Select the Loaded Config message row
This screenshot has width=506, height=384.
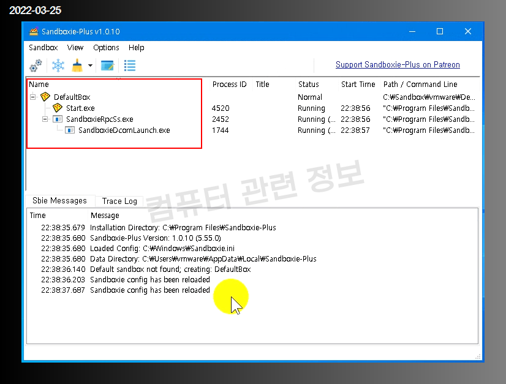(x=252, y=248)
